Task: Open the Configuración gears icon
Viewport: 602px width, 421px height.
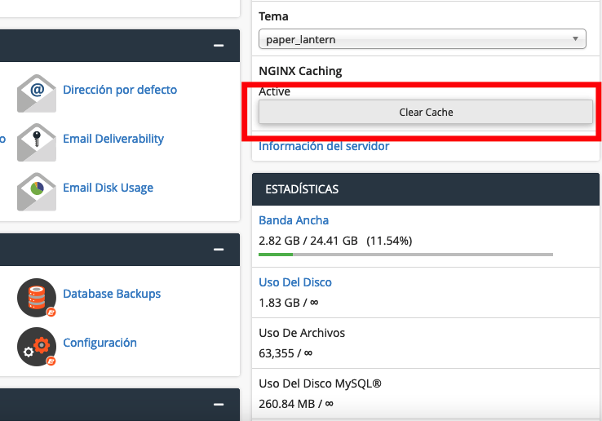Action: point(37,347)
